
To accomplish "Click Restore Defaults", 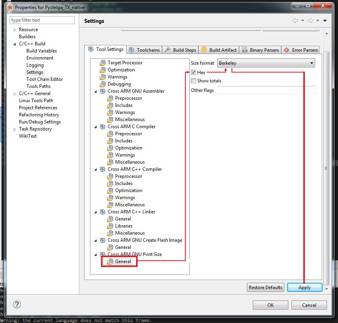I will [265, 288].
